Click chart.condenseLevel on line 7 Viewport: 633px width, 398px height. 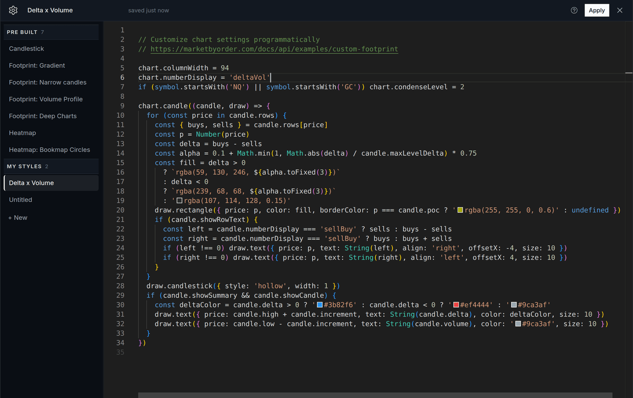[409, 87]
